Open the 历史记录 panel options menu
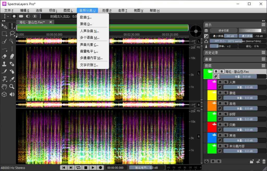267x171 pixels. pos(263,53)
